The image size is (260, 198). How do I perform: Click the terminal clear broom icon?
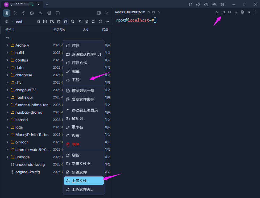(x=217, y=12)
